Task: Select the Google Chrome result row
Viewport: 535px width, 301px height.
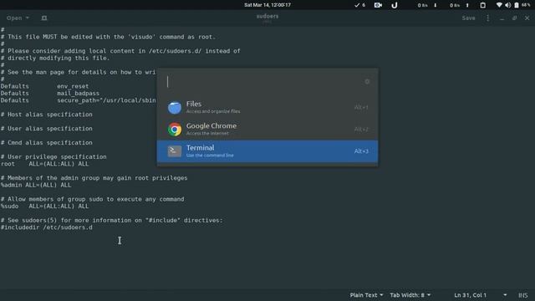Action: click(x=267, y=130)
